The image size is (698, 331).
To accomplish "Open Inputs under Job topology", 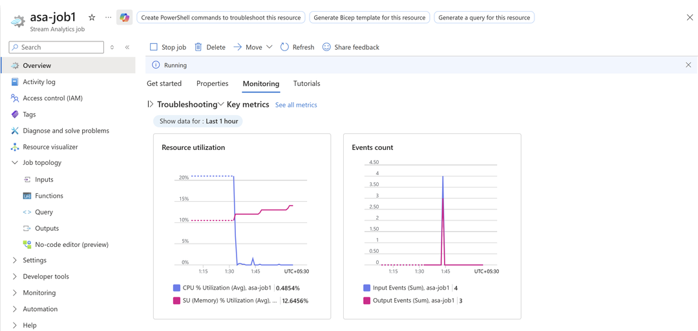I will click(x=44, y=180).
